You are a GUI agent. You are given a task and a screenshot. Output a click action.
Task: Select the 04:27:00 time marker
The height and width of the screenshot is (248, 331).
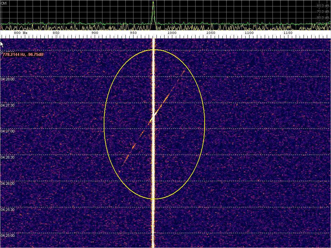(x=7, y=131)
